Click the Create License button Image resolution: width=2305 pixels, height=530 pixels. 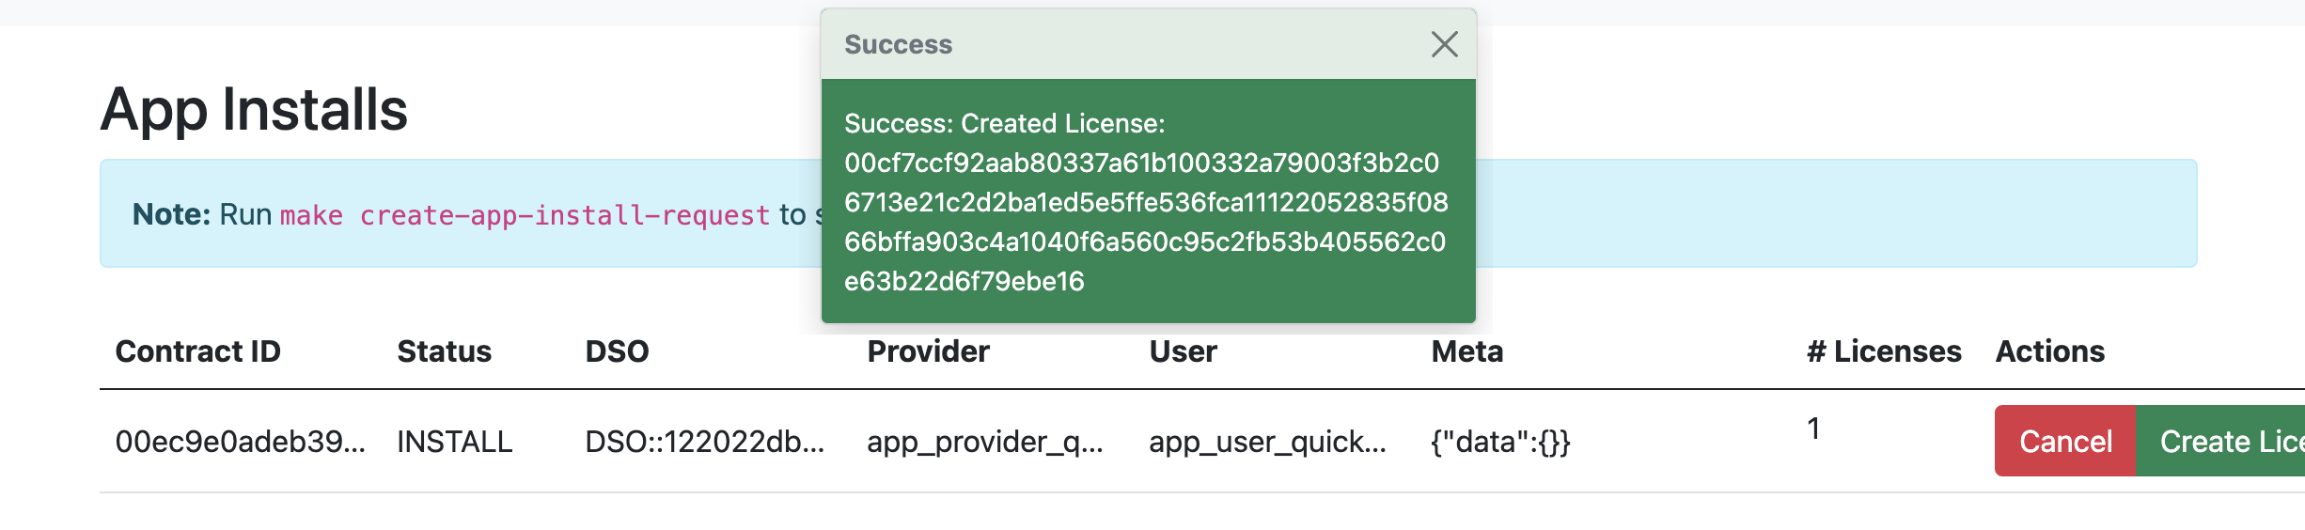(x=2220, y=441)
